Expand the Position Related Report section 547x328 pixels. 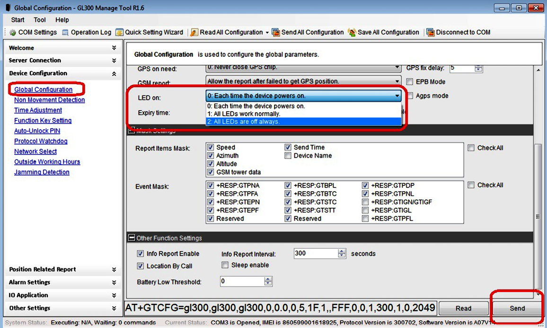click(x=114, y=269)
